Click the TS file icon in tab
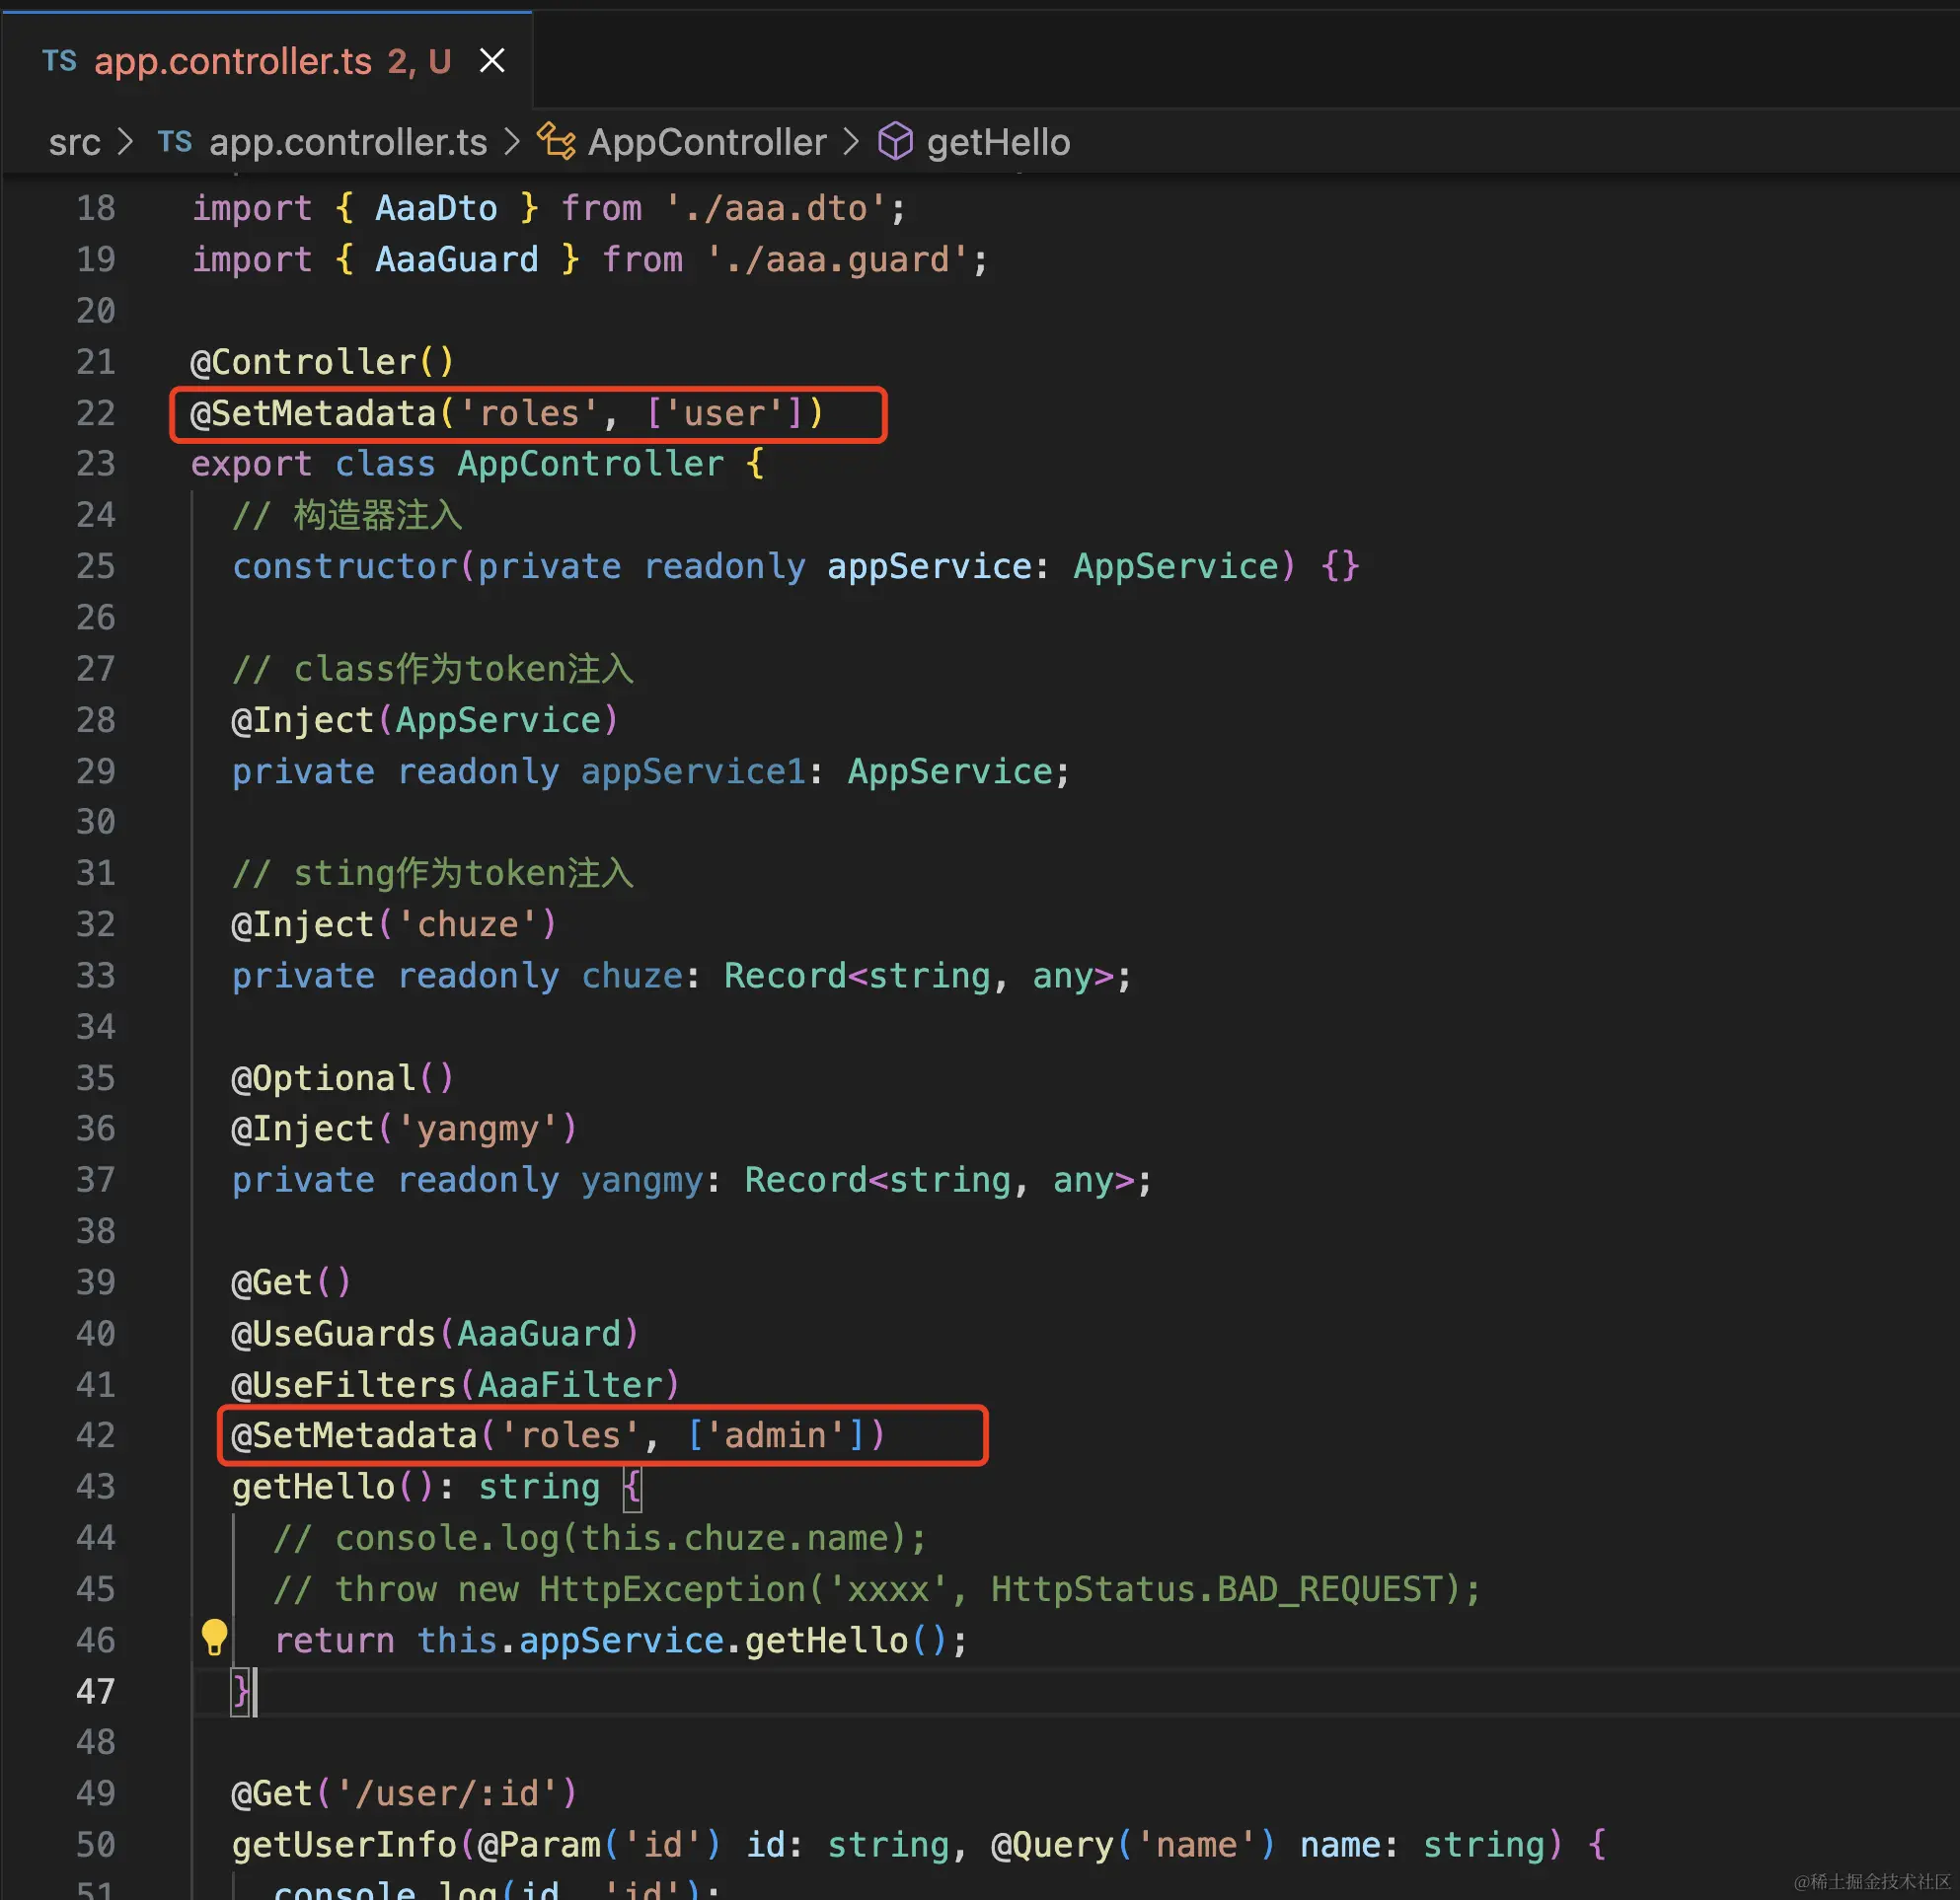 (x=59, y=61)
